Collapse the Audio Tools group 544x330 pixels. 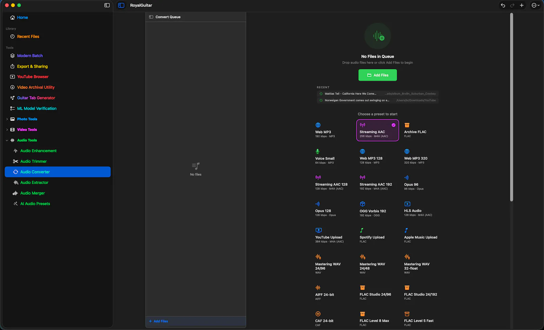[x=7, y=140]
